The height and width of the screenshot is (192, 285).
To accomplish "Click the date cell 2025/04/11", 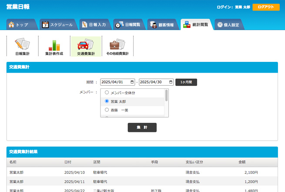I will pos(74,182).
